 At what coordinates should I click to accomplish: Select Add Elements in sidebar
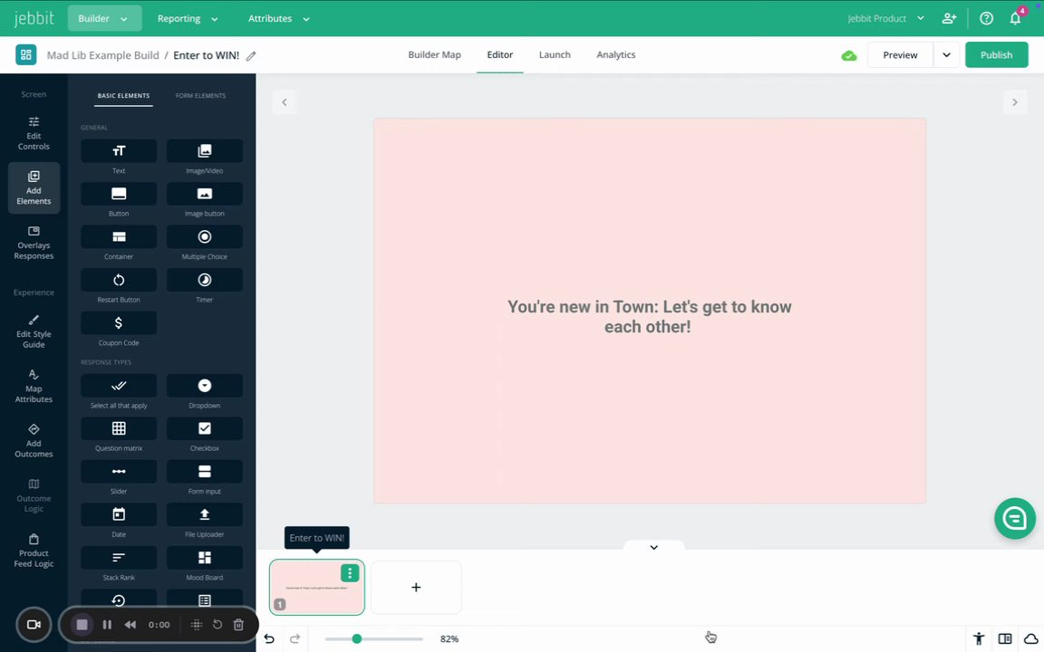click(34, 188)
